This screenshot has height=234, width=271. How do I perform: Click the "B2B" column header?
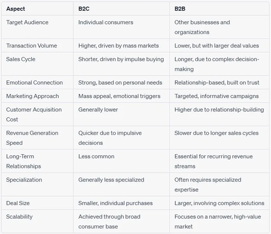[179, 9]
